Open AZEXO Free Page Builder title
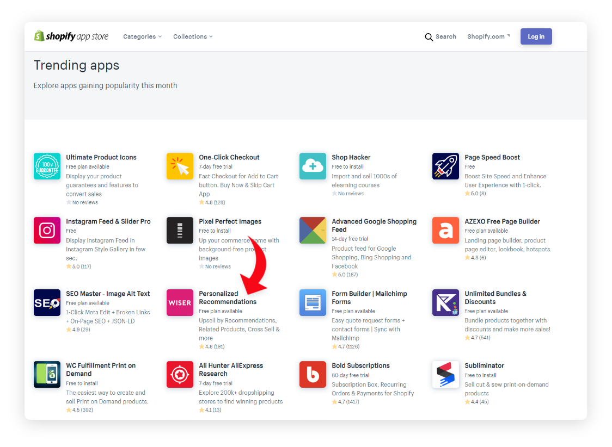This screenshot has width=612, height=447. pyautogui.click(x=503, y=221)
